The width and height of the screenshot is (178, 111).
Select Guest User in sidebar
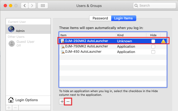28,43
